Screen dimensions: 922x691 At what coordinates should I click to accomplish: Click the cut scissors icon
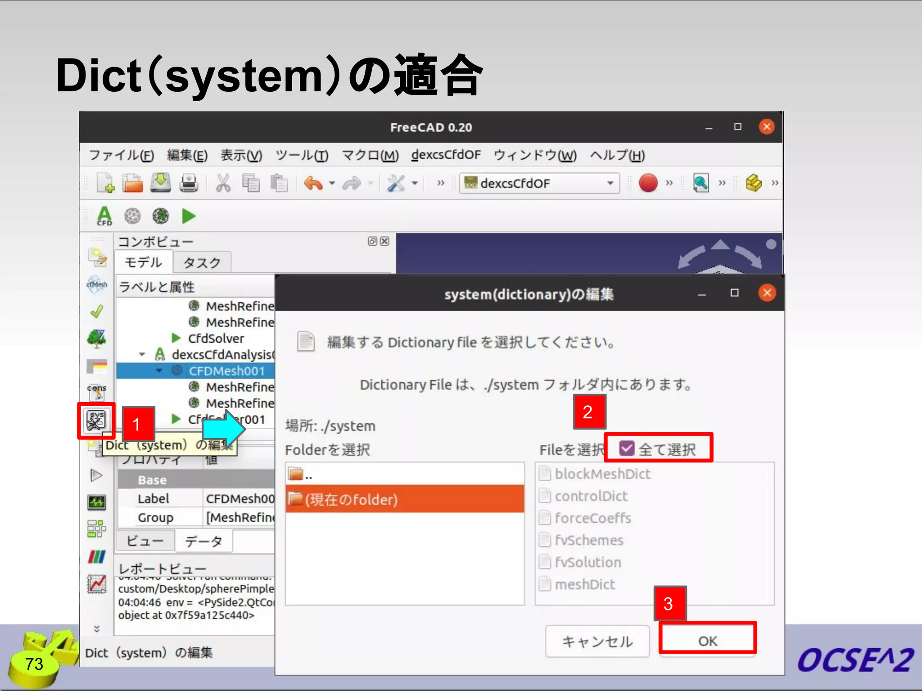tap(223, 183)
